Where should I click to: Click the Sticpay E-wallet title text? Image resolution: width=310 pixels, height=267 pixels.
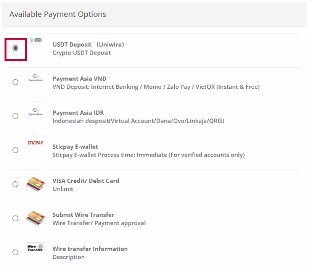tap(75, 147)
